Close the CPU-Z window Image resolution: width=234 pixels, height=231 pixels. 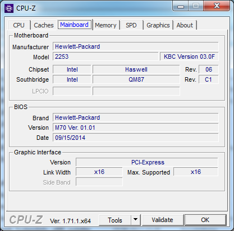pyautogui.click(x=217, y=6)
